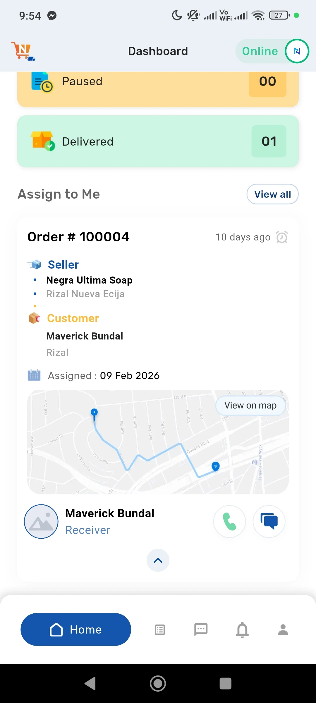The image size is (316, 703).
Task: Open chat with the receiver
Action: [x=269, y=521]
